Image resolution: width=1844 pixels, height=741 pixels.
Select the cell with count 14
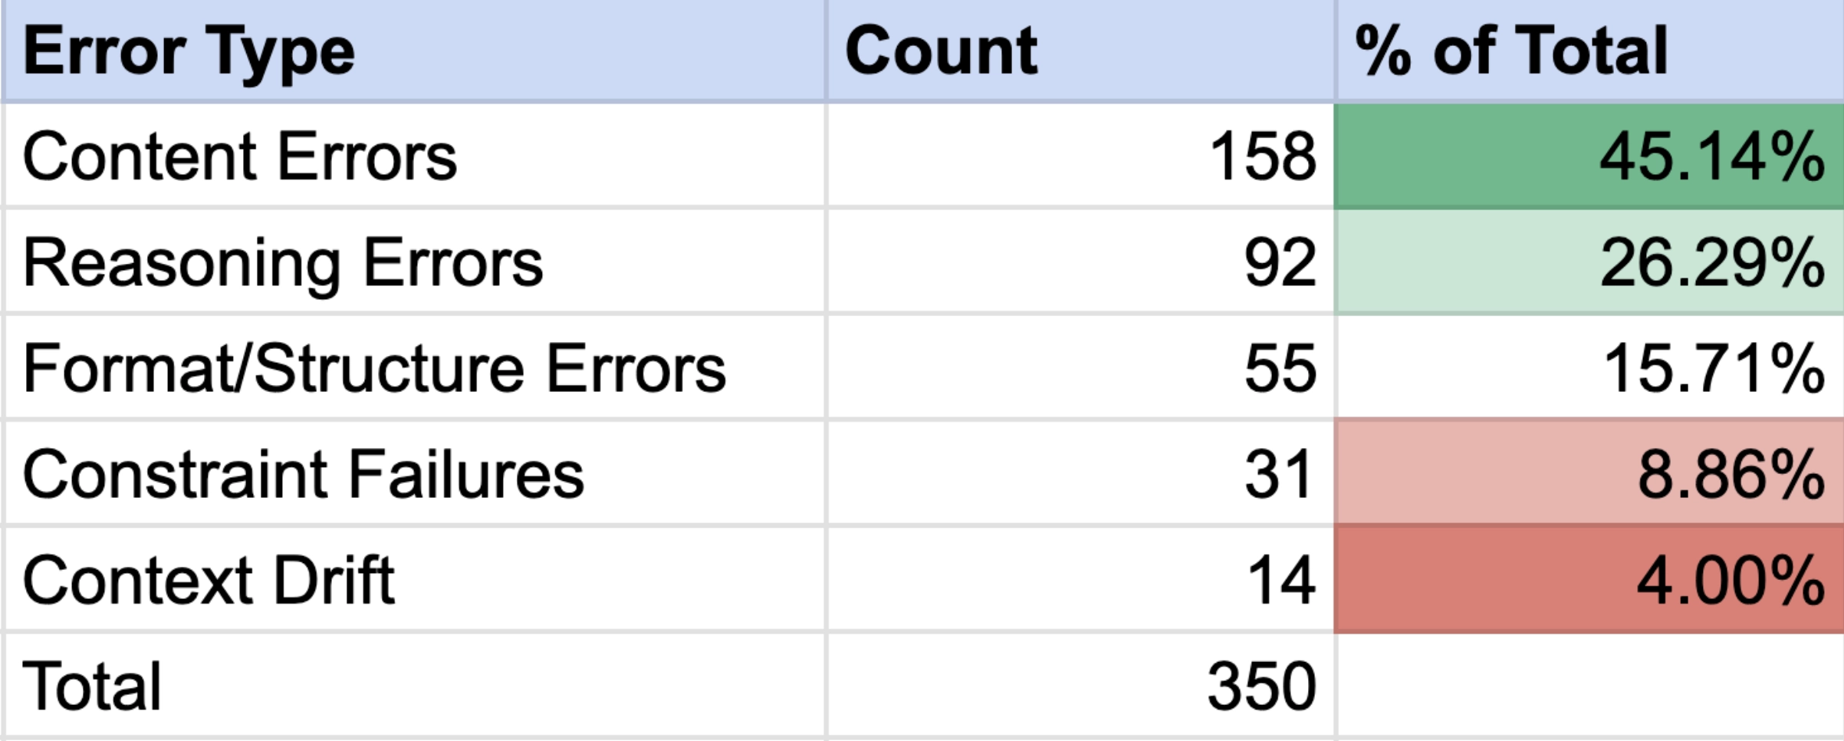(1080, 579)
